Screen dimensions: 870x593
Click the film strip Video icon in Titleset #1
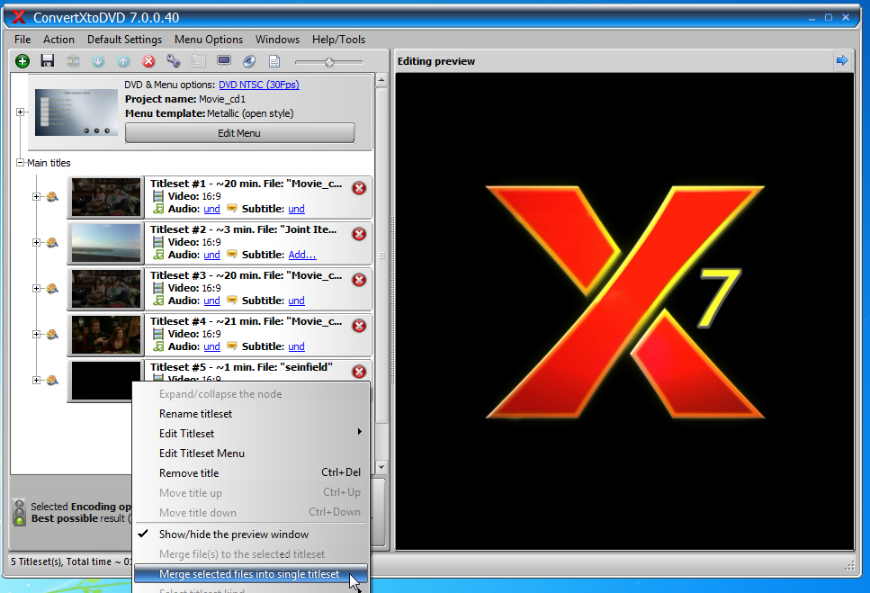(x=158, y=196)
